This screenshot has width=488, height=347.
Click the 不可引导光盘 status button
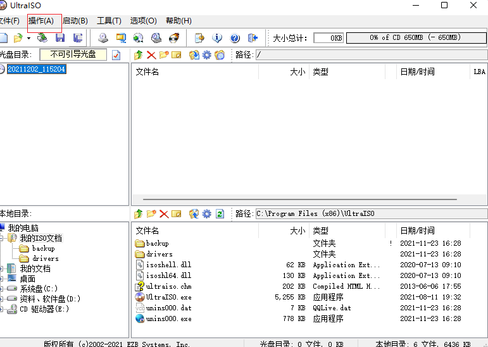(73, 54)
